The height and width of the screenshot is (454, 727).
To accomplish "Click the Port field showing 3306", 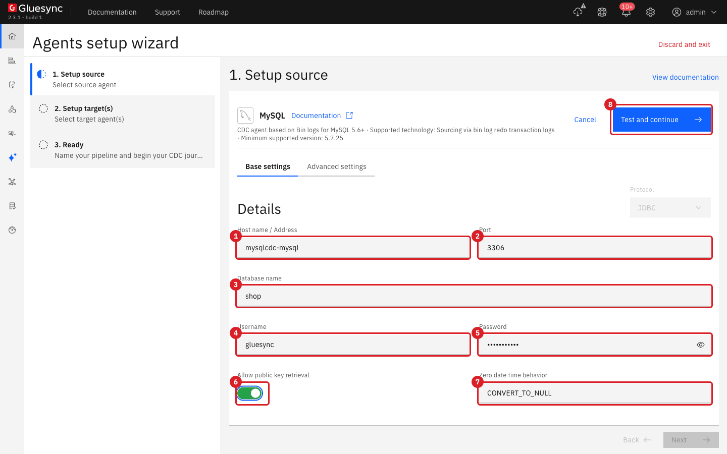I will (595, 248).
